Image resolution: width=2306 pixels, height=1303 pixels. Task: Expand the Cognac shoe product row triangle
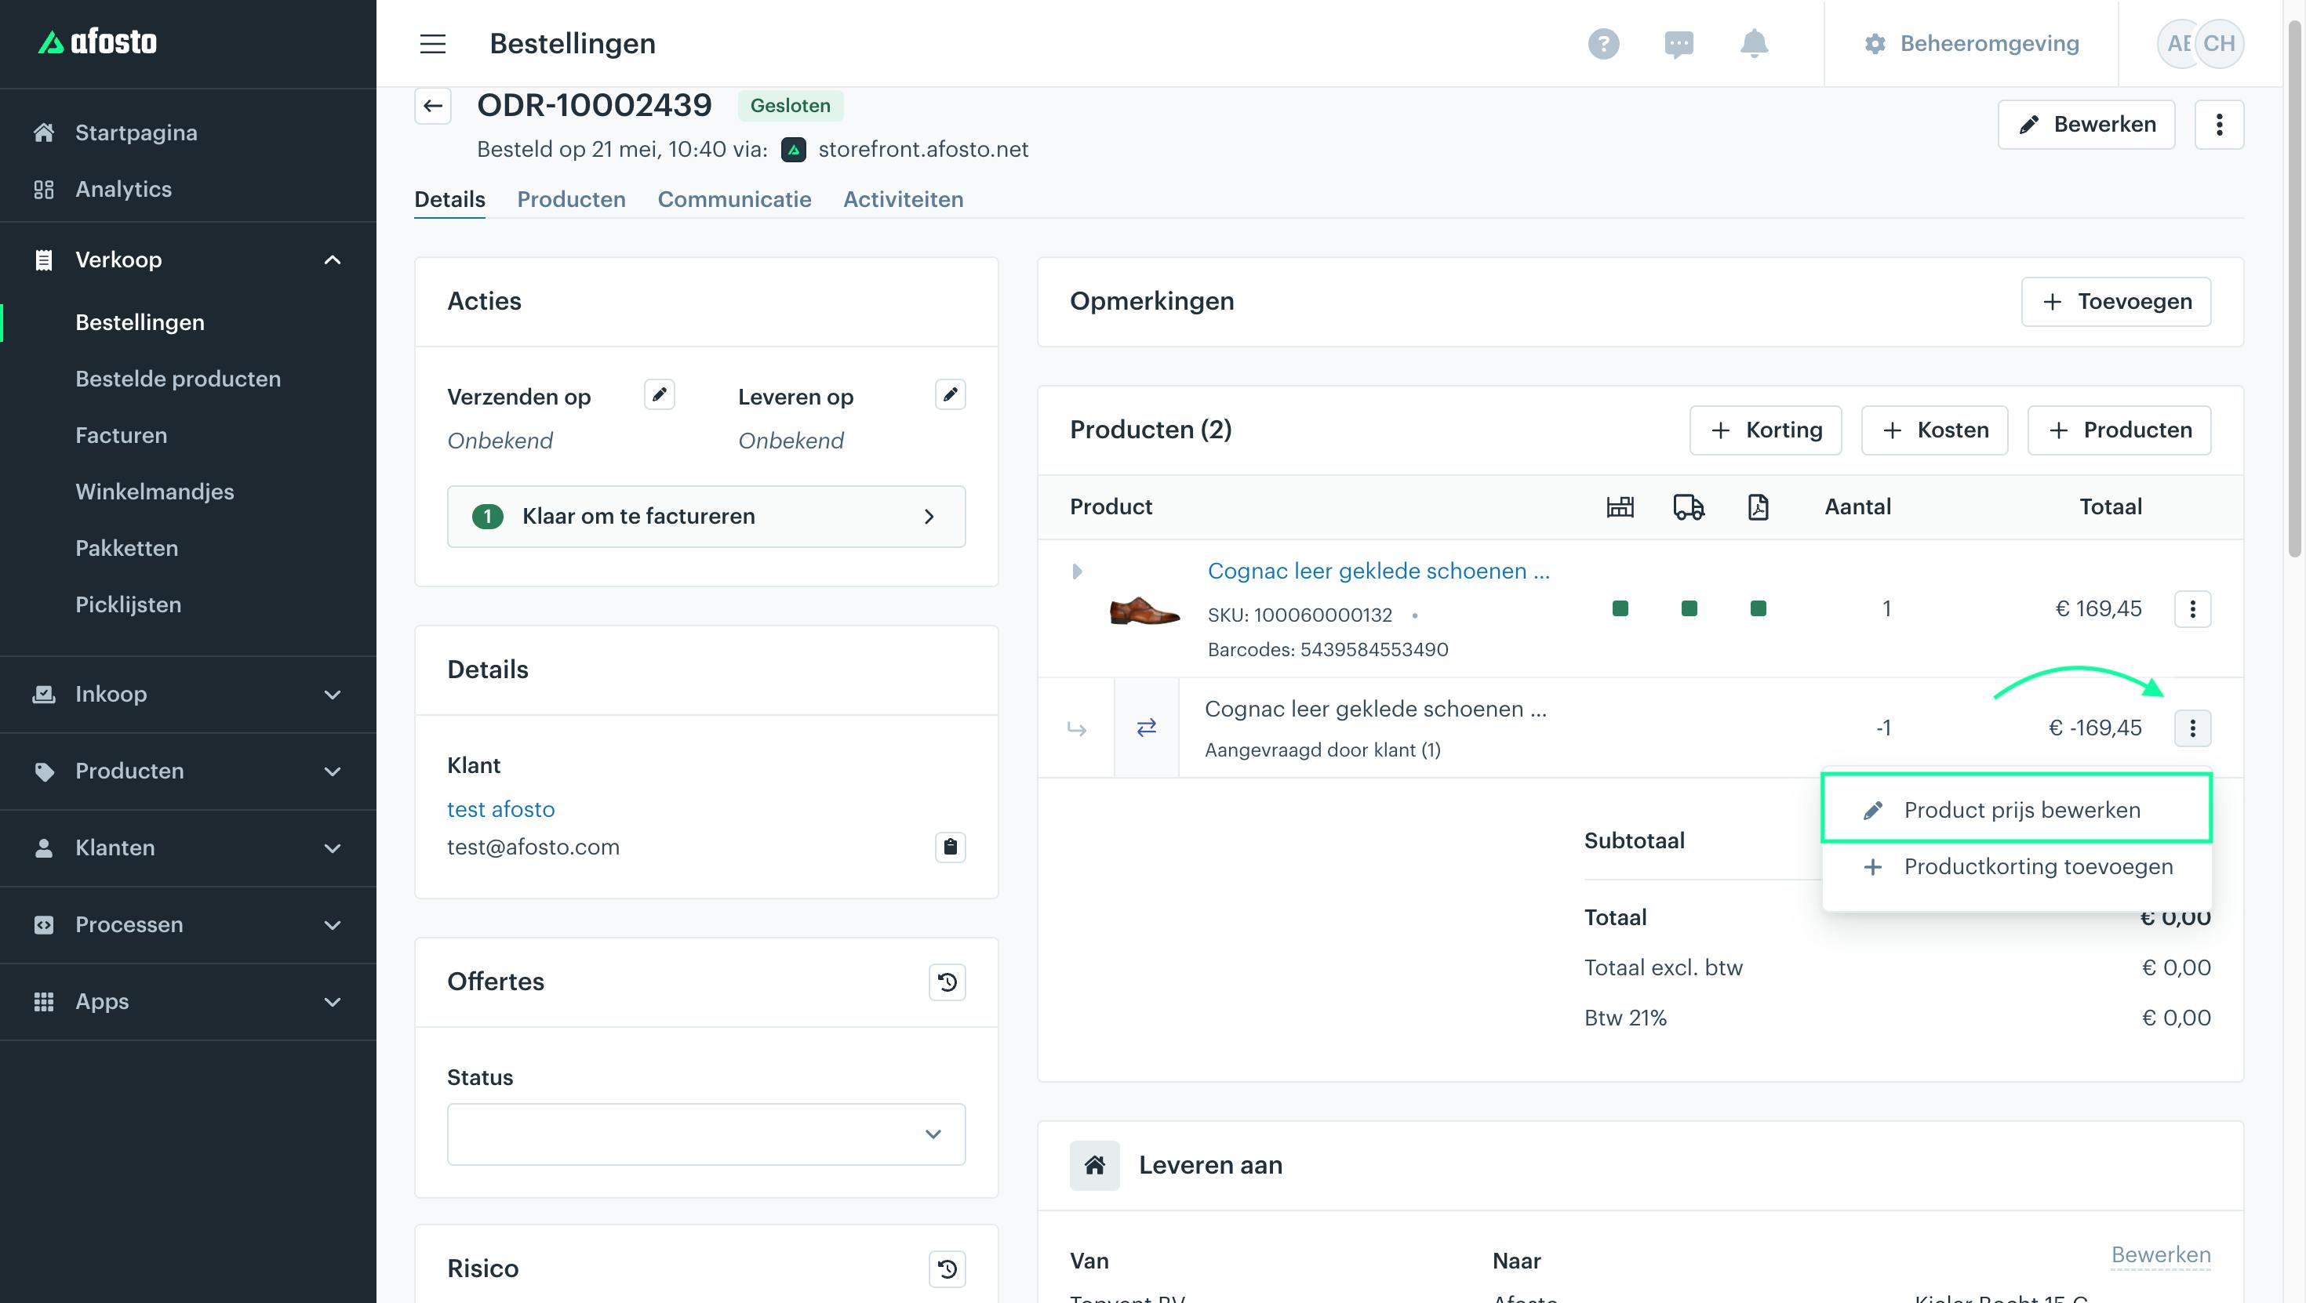(1077, 571)
